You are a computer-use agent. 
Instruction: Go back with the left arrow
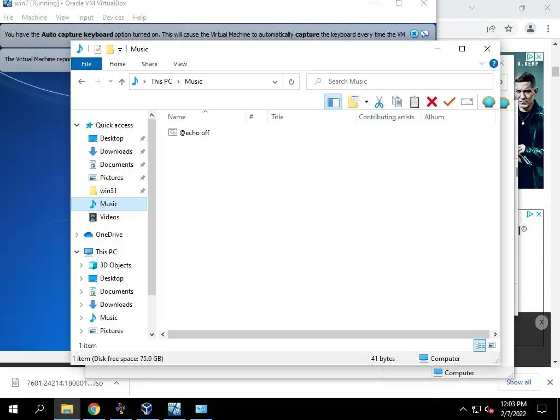(x=81, y=81)
